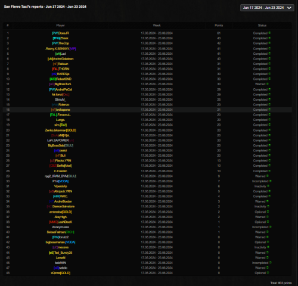Click status icon for LoFi.SAPOWER row
298x286 pixels.
click(x=269, y=140)
